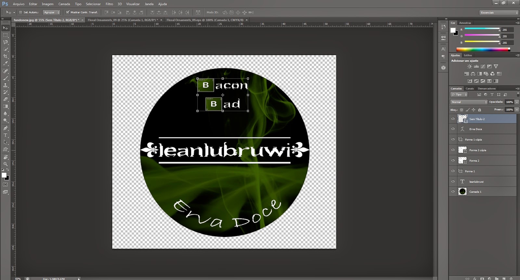Select the Zoom tool
This screenshot has width=520, height=280.
point(6,164)
